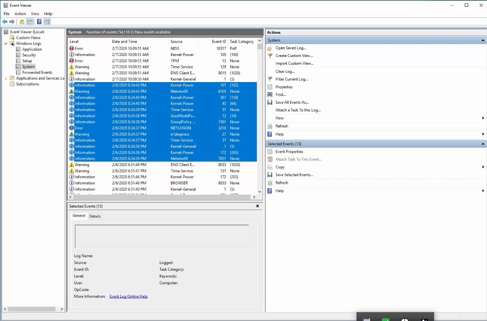Screen dimensions: 487x321
Task: Select the GroupPolicy information event row
Action: [x=163, y=122]
